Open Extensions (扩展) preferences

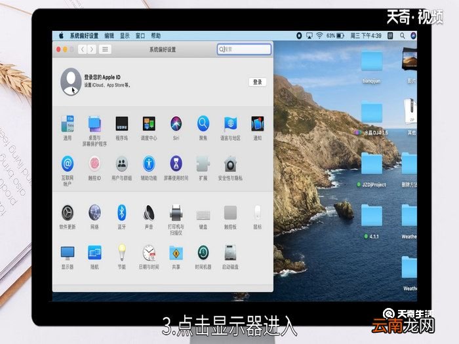[x=203, y=164]
